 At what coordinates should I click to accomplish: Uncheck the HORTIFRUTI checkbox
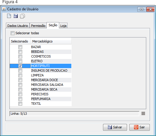(x=20, y=66)
